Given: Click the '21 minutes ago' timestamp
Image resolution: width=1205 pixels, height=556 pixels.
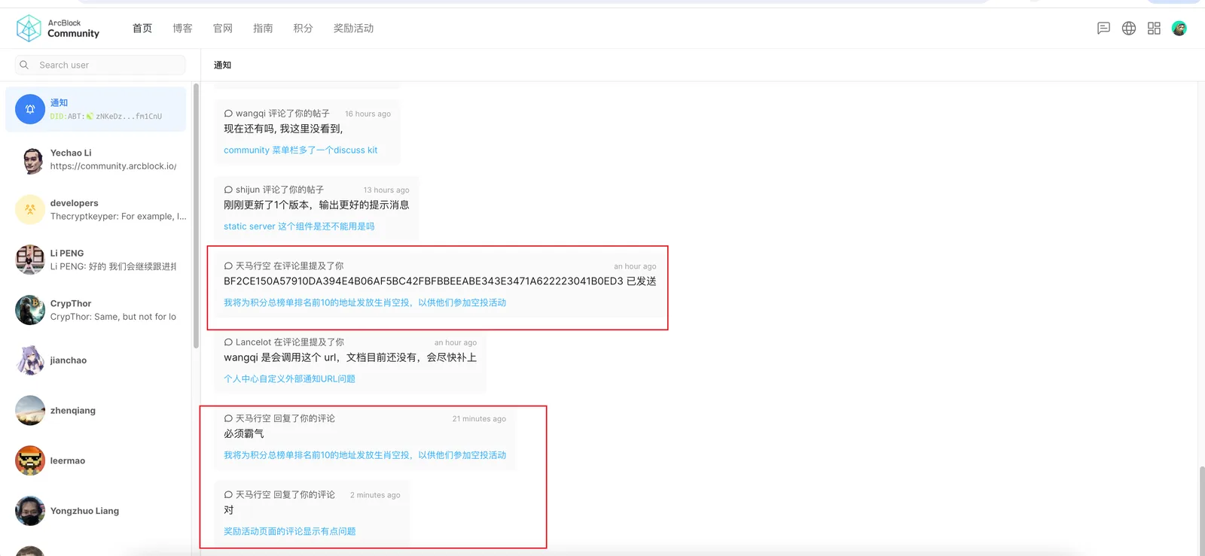Looking at the screenshot, I should click(479, 419).
